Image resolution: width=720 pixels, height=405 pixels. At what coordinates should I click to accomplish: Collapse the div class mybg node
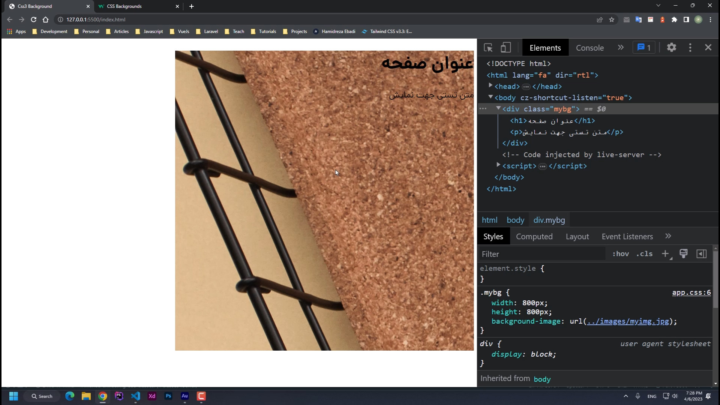498,108
